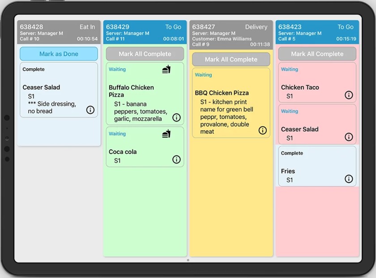Toggle Complete status on Fries card
This screenshot has width=376, height=278.
tap(292, 153)
